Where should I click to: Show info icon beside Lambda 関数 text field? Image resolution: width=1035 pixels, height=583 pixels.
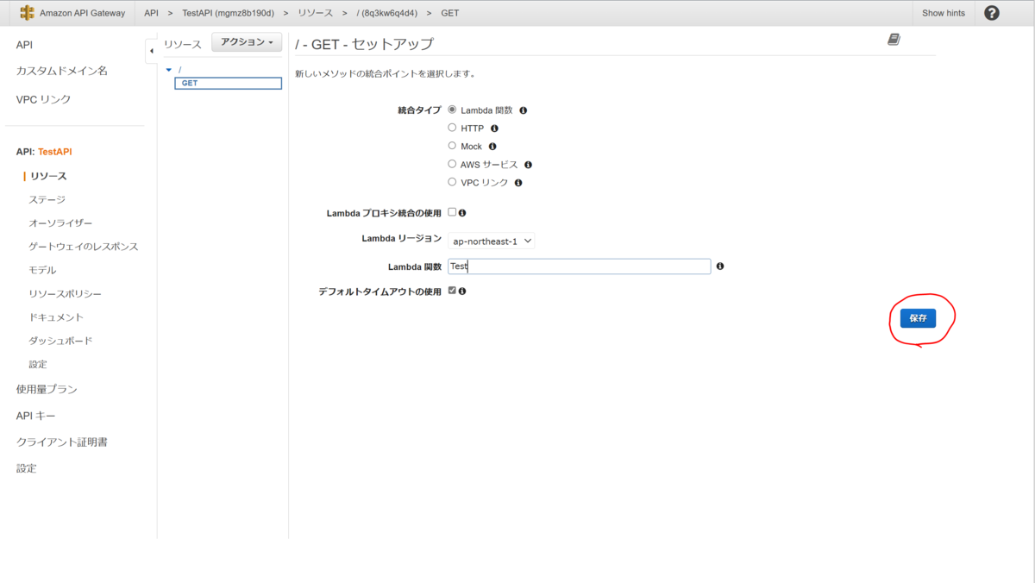[x=720, y=266]
